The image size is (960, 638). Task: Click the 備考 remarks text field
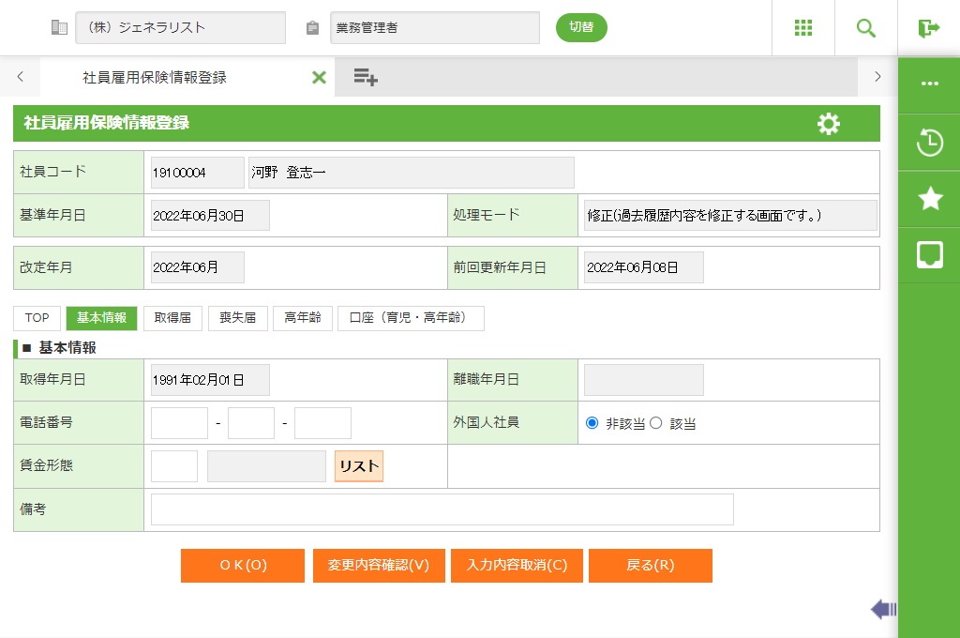pos(442,509)
